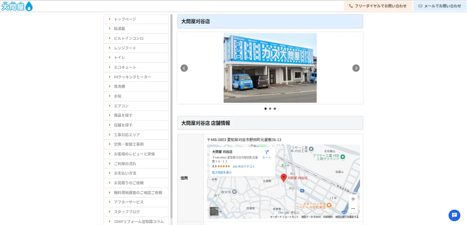Viewport: 467px width, 225px height.
Task: Open トイレ in the sidebar menu
Action: [x=136, y=57]
